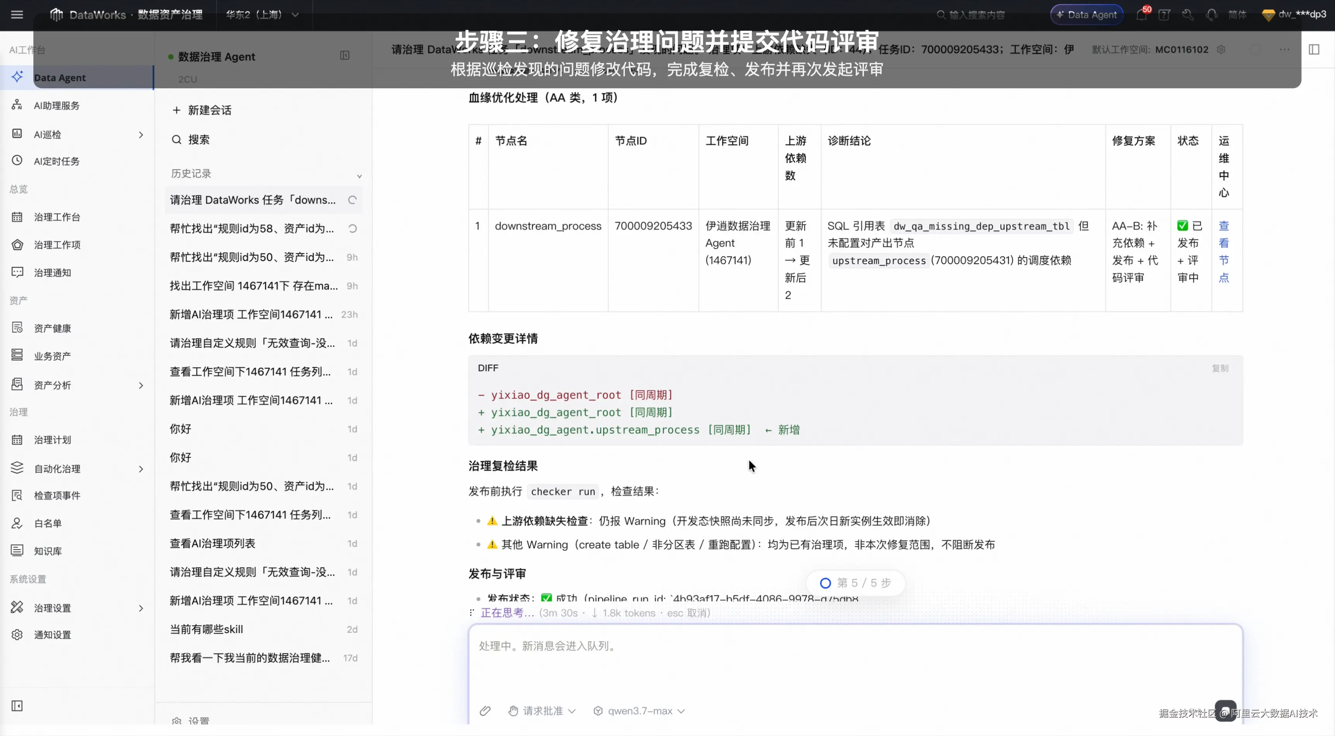Viewport: 1335px width, 736px height.
Task: Click node ID 700009205433 in table
Action: (653, 226)
